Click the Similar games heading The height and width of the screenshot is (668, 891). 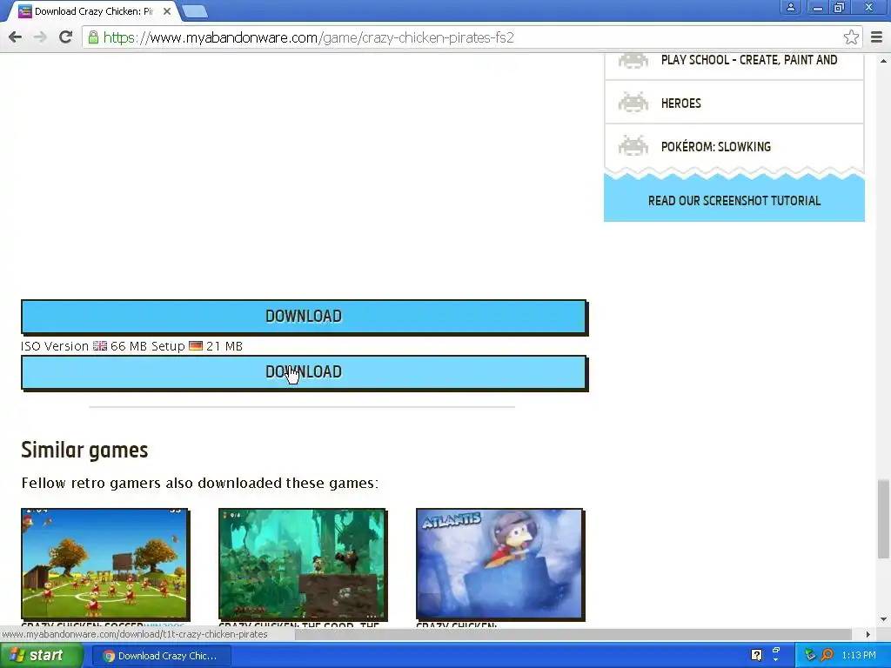pyautogui.click(x=84, y=450)
